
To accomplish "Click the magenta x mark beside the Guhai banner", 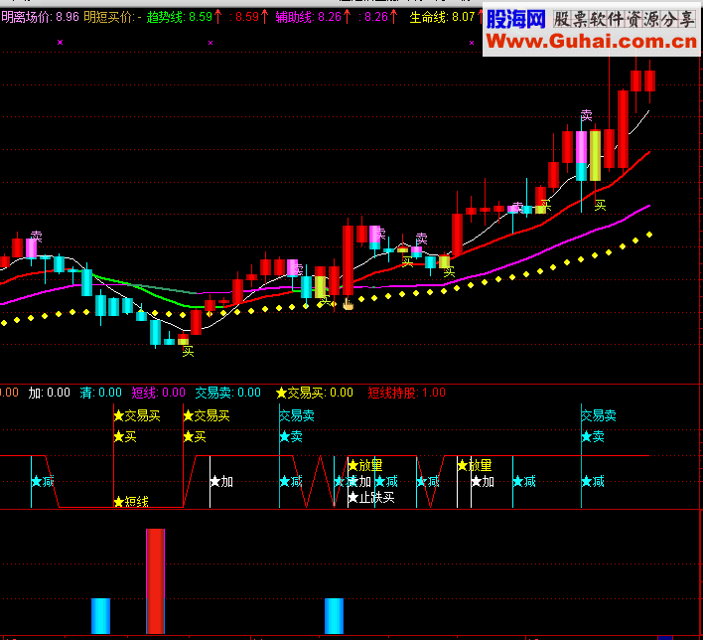I will point(472,43).
